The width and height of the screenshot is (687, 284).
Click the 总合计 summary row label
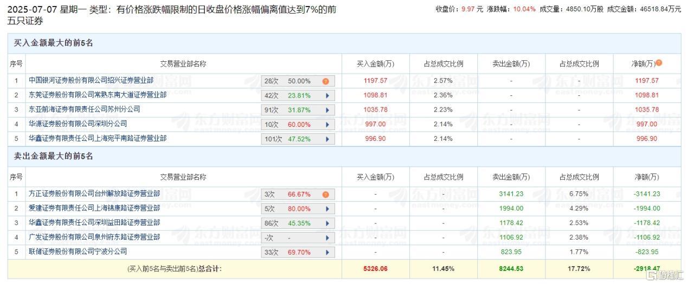tap(174, 268)
